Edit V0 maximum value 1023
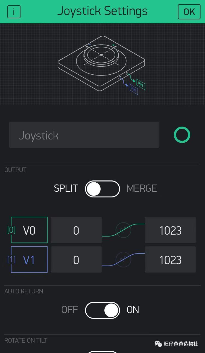The height and width of the screenshot is (353, 205). coord(170,230)
